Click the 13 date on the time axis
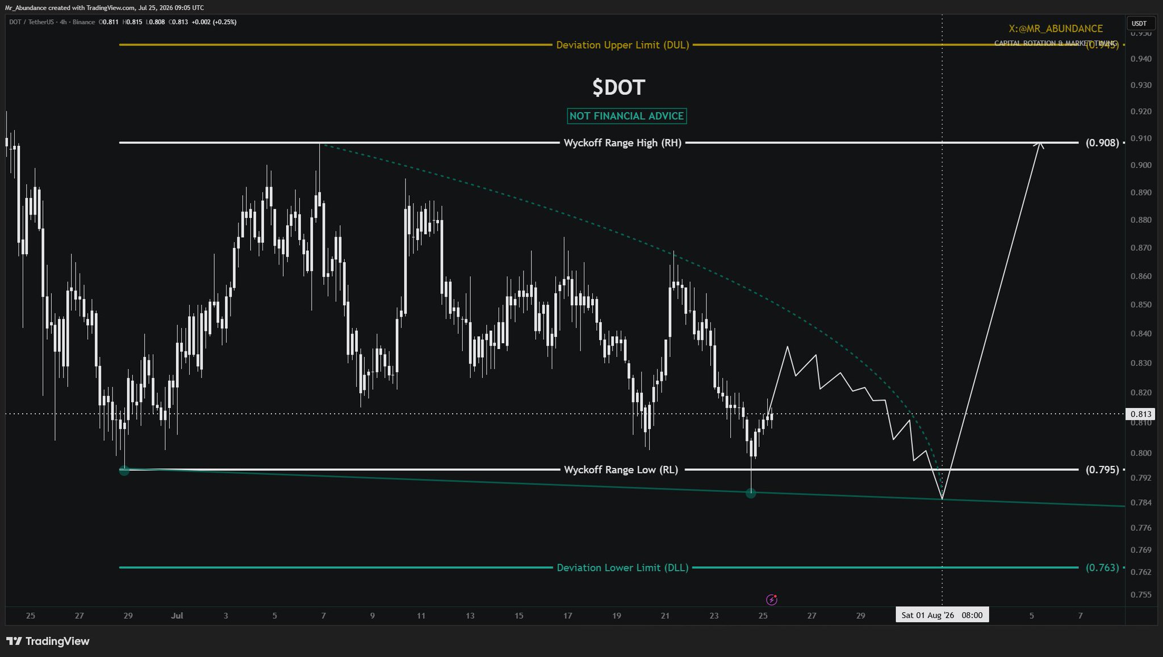This screenshot has height=657, width=1163. [x=470, y=616]
